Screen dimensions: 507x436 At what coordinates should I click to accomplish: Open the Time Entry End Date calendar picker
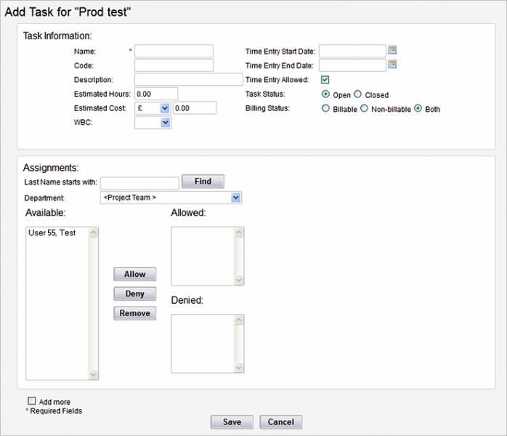pos(392,64)
